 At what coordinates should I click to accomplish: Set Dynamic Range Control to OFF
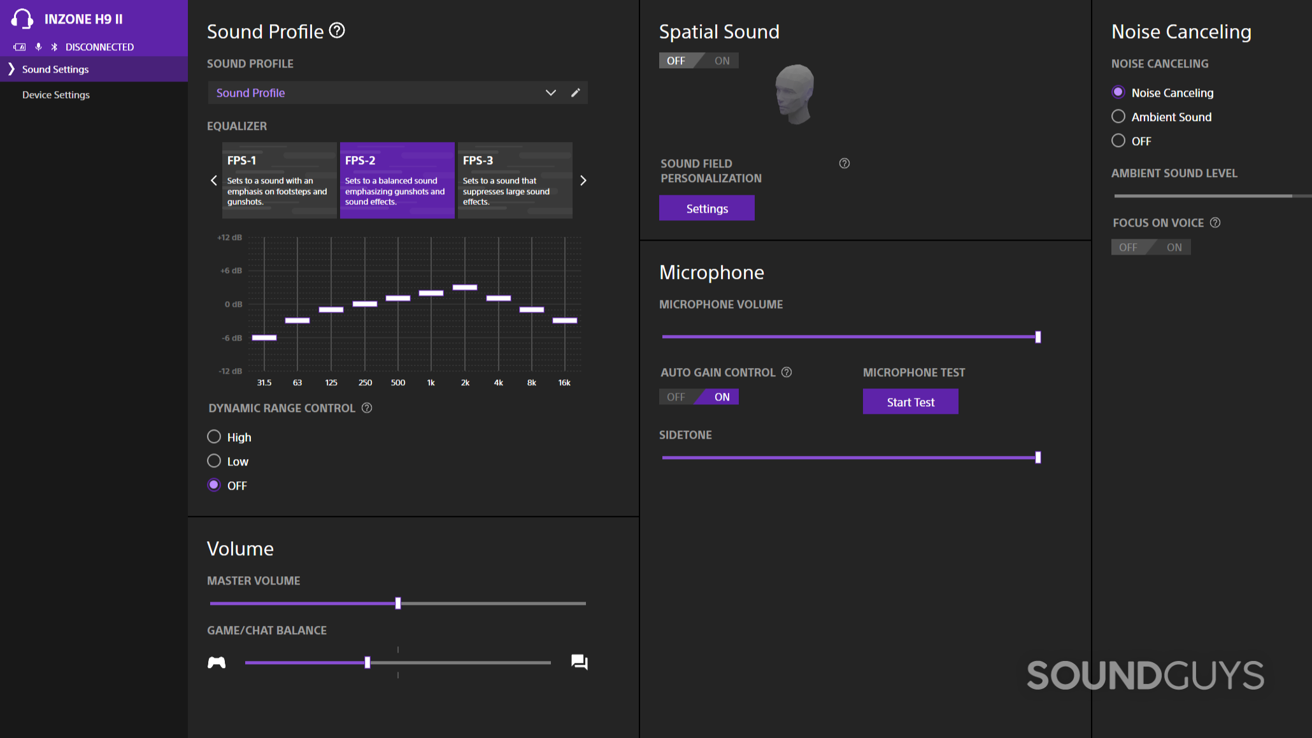(214, 485)
